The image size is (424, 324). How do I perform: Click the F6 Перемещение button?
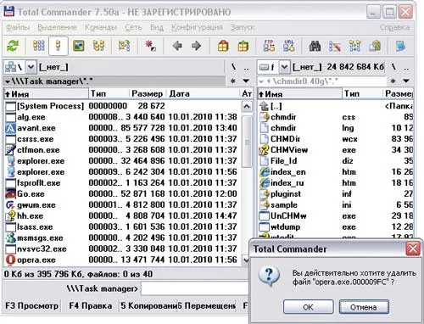[x=206, y=306]
